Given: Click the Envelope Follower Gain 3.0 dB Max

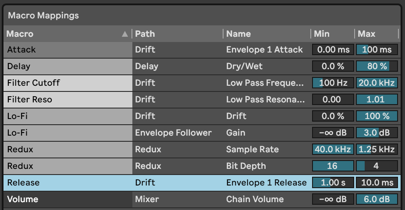Looking at the screenshot, I should point(377,133).
